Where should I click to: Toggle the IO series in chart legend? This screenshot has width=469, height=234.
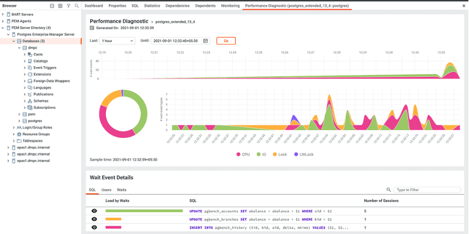(x=261, y=154)
